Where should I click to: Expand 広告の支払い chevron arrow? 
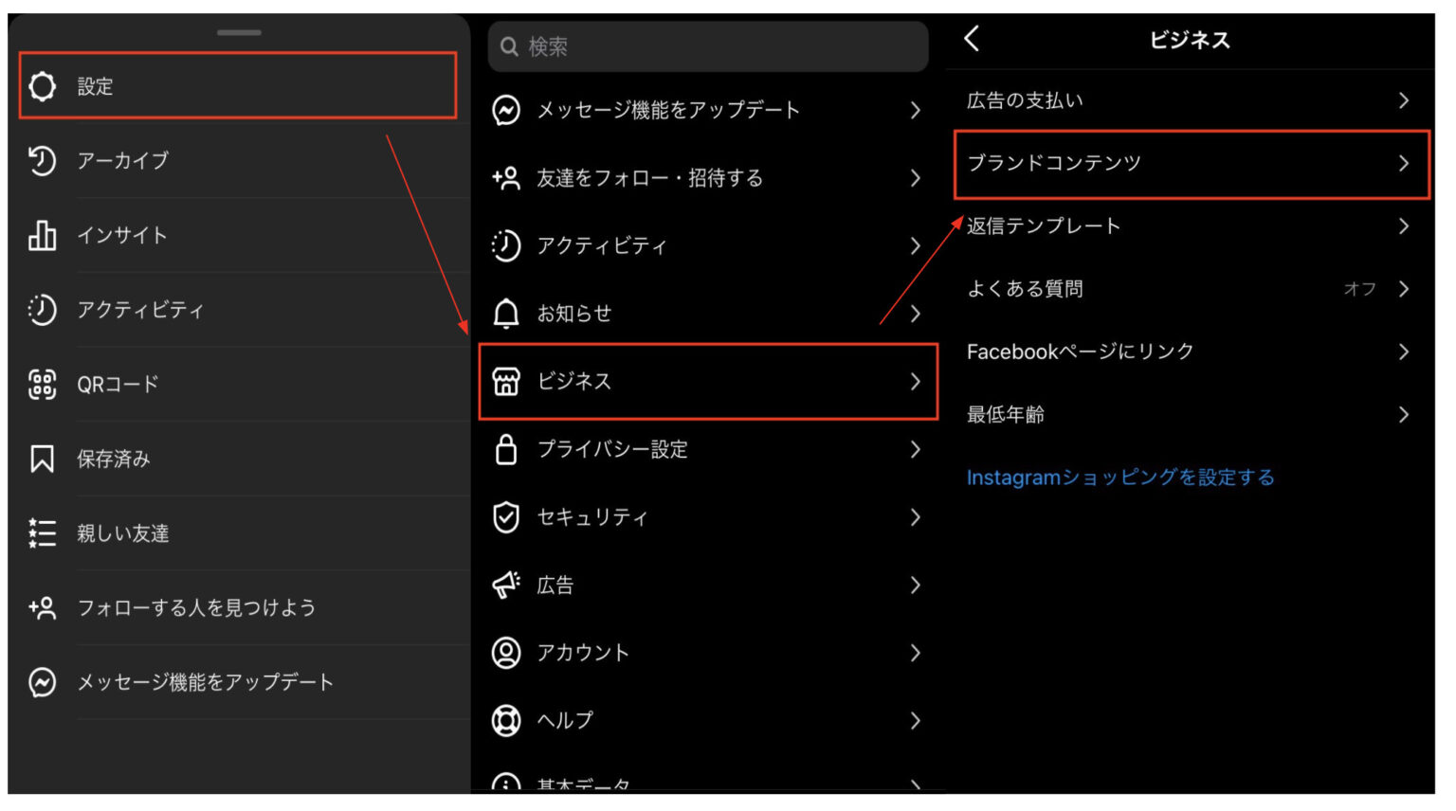click(1404, 100)
